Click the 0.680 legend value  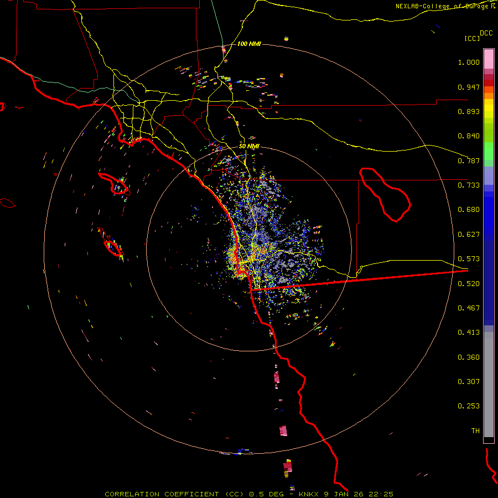point(469,210)
